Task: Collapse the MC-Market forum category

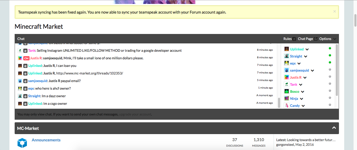Action: [334, 128]
